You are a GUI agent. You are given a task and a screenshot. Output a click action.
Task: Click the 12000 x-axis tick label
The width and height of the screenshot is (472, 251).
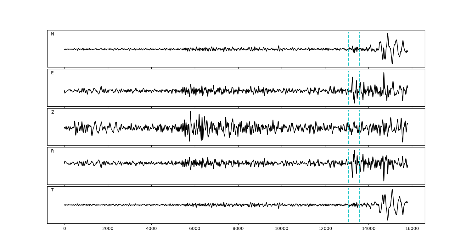coord(325,229)
